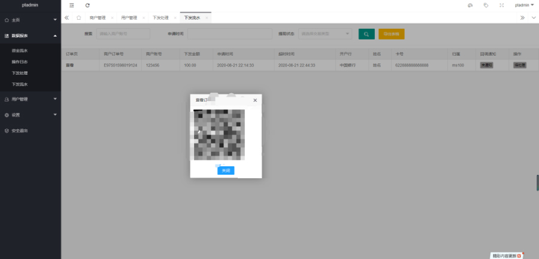Toggle fullscreen mode icon

tap(501, 5)
